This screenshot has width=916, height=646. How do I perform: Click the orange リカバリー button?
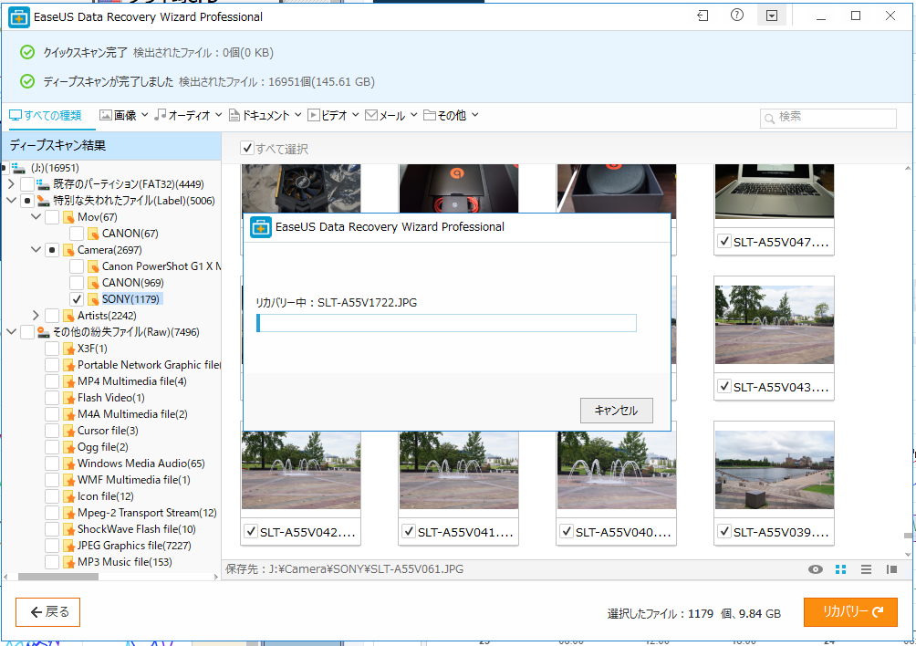pyautogui.click(x=850, y=612)
